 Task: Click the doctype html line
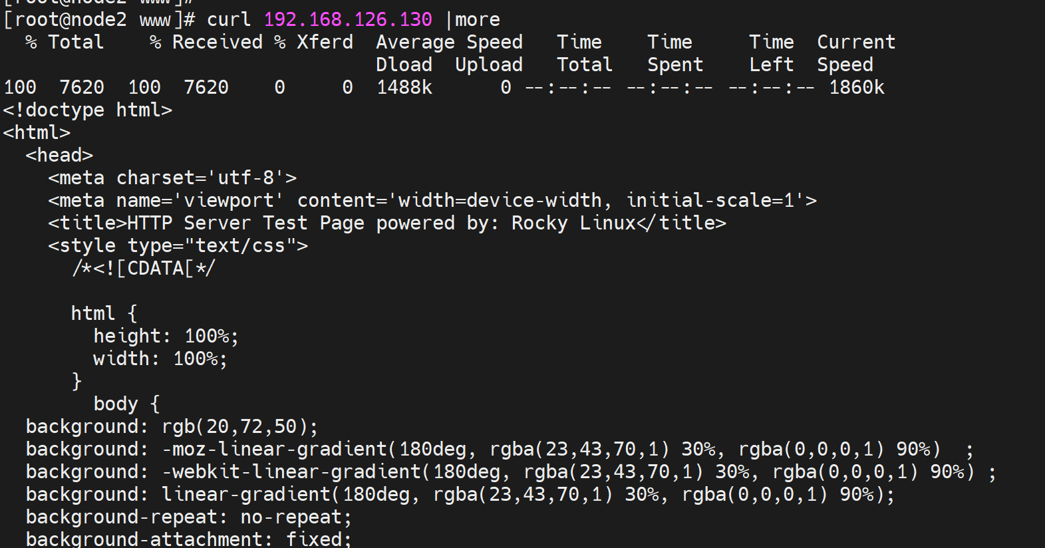(x=88, y=110)
